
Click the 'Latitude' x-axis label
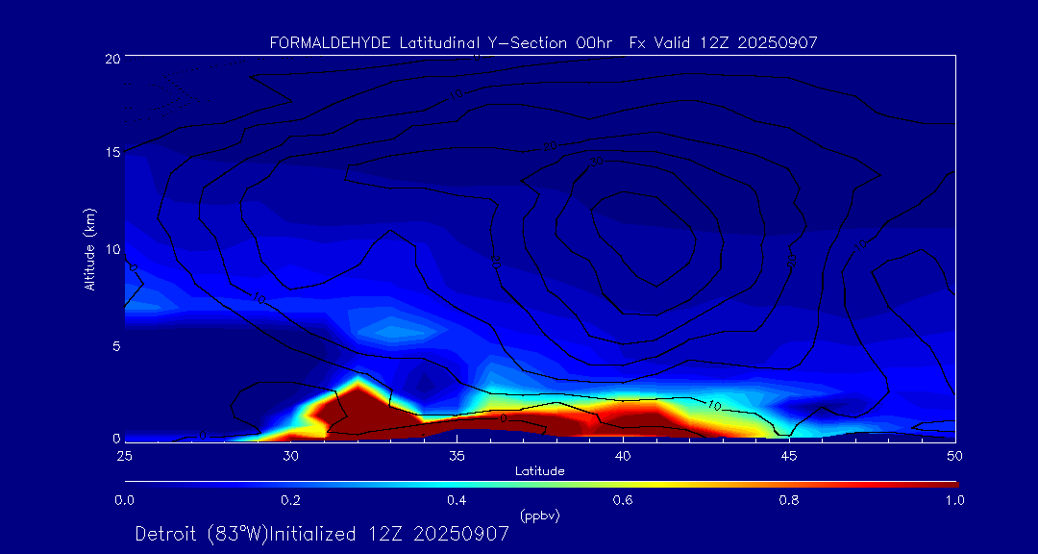539,471
